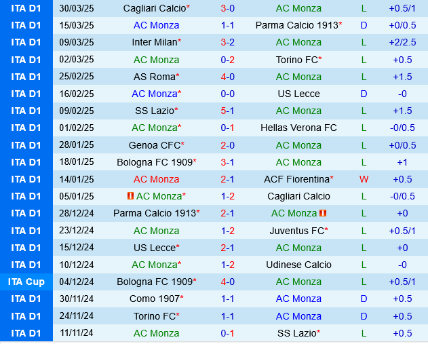Click the red card icon after AC Monza on 28/12/24

pos(324,213)
